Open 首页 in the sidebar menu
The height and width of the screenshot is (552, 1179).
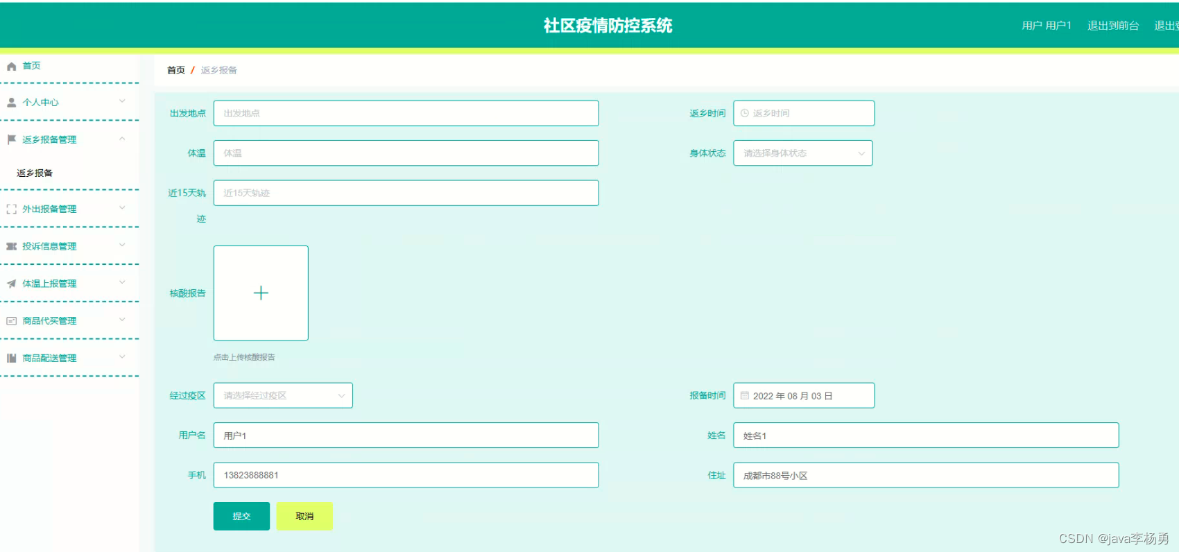pyautogui.click(x=69, y=66)
